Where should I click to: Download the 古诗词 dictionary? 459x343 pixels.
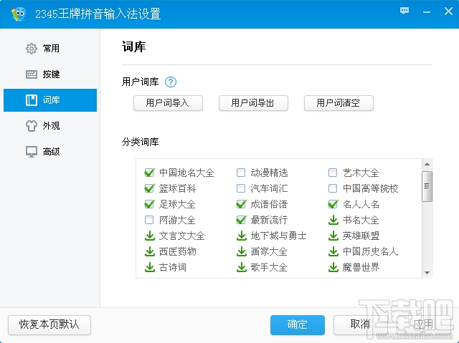tap(150, 267)
